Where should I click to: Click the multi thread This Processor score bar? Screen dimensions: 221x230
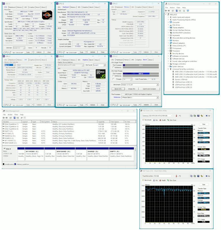141,74
